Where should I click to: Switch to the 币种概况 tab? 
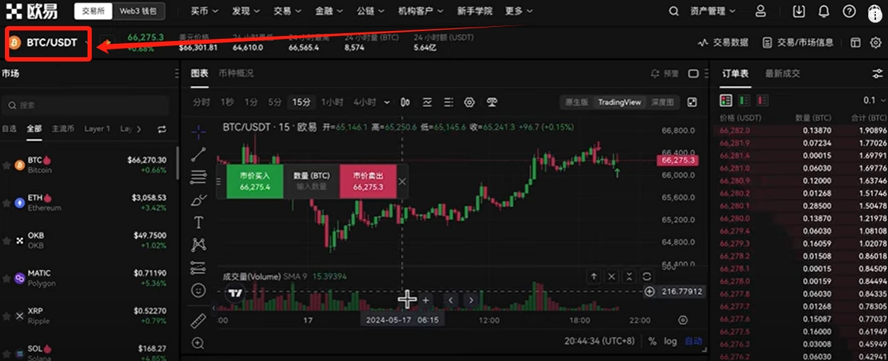236,73
